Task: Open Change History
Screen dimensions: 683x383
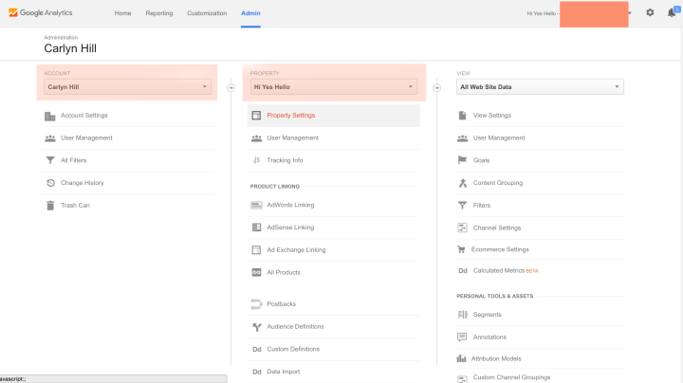Action: 83,183
